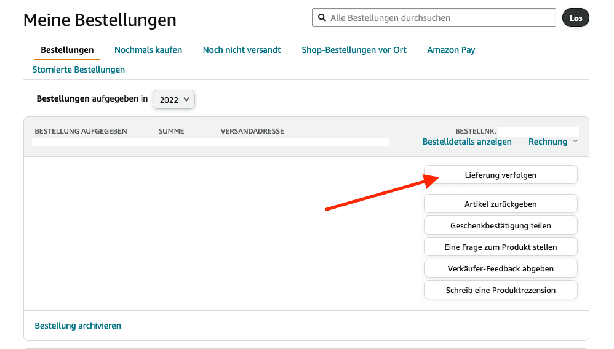Select Geschenkbestätigung teilen

click(500, 225)
